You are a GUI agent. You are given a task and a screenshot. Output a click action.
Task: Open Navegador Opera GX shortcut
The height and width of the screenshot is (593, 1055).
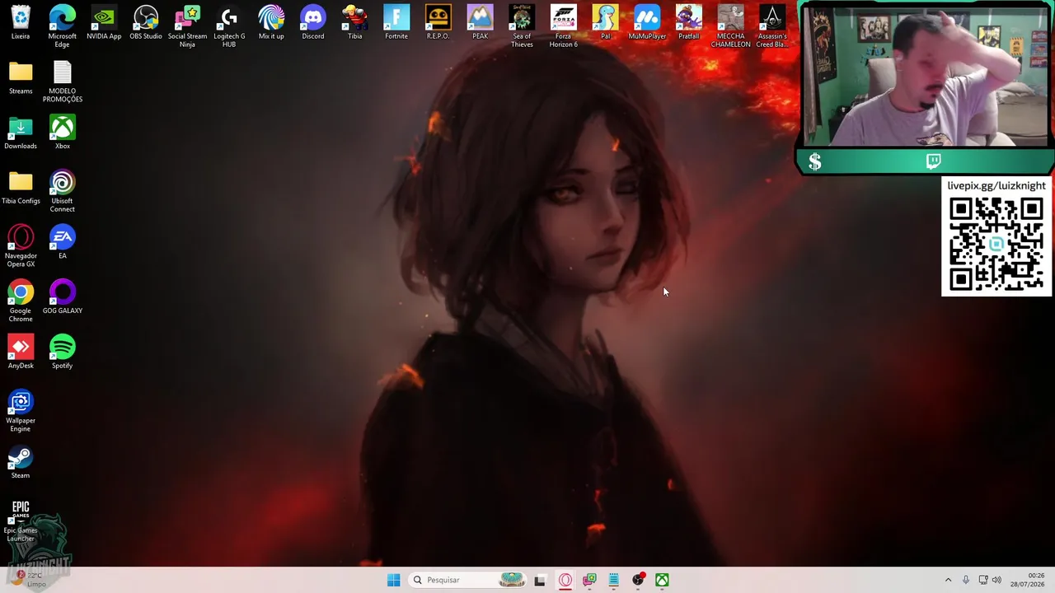pyautogui.click(x=21, y=245)
